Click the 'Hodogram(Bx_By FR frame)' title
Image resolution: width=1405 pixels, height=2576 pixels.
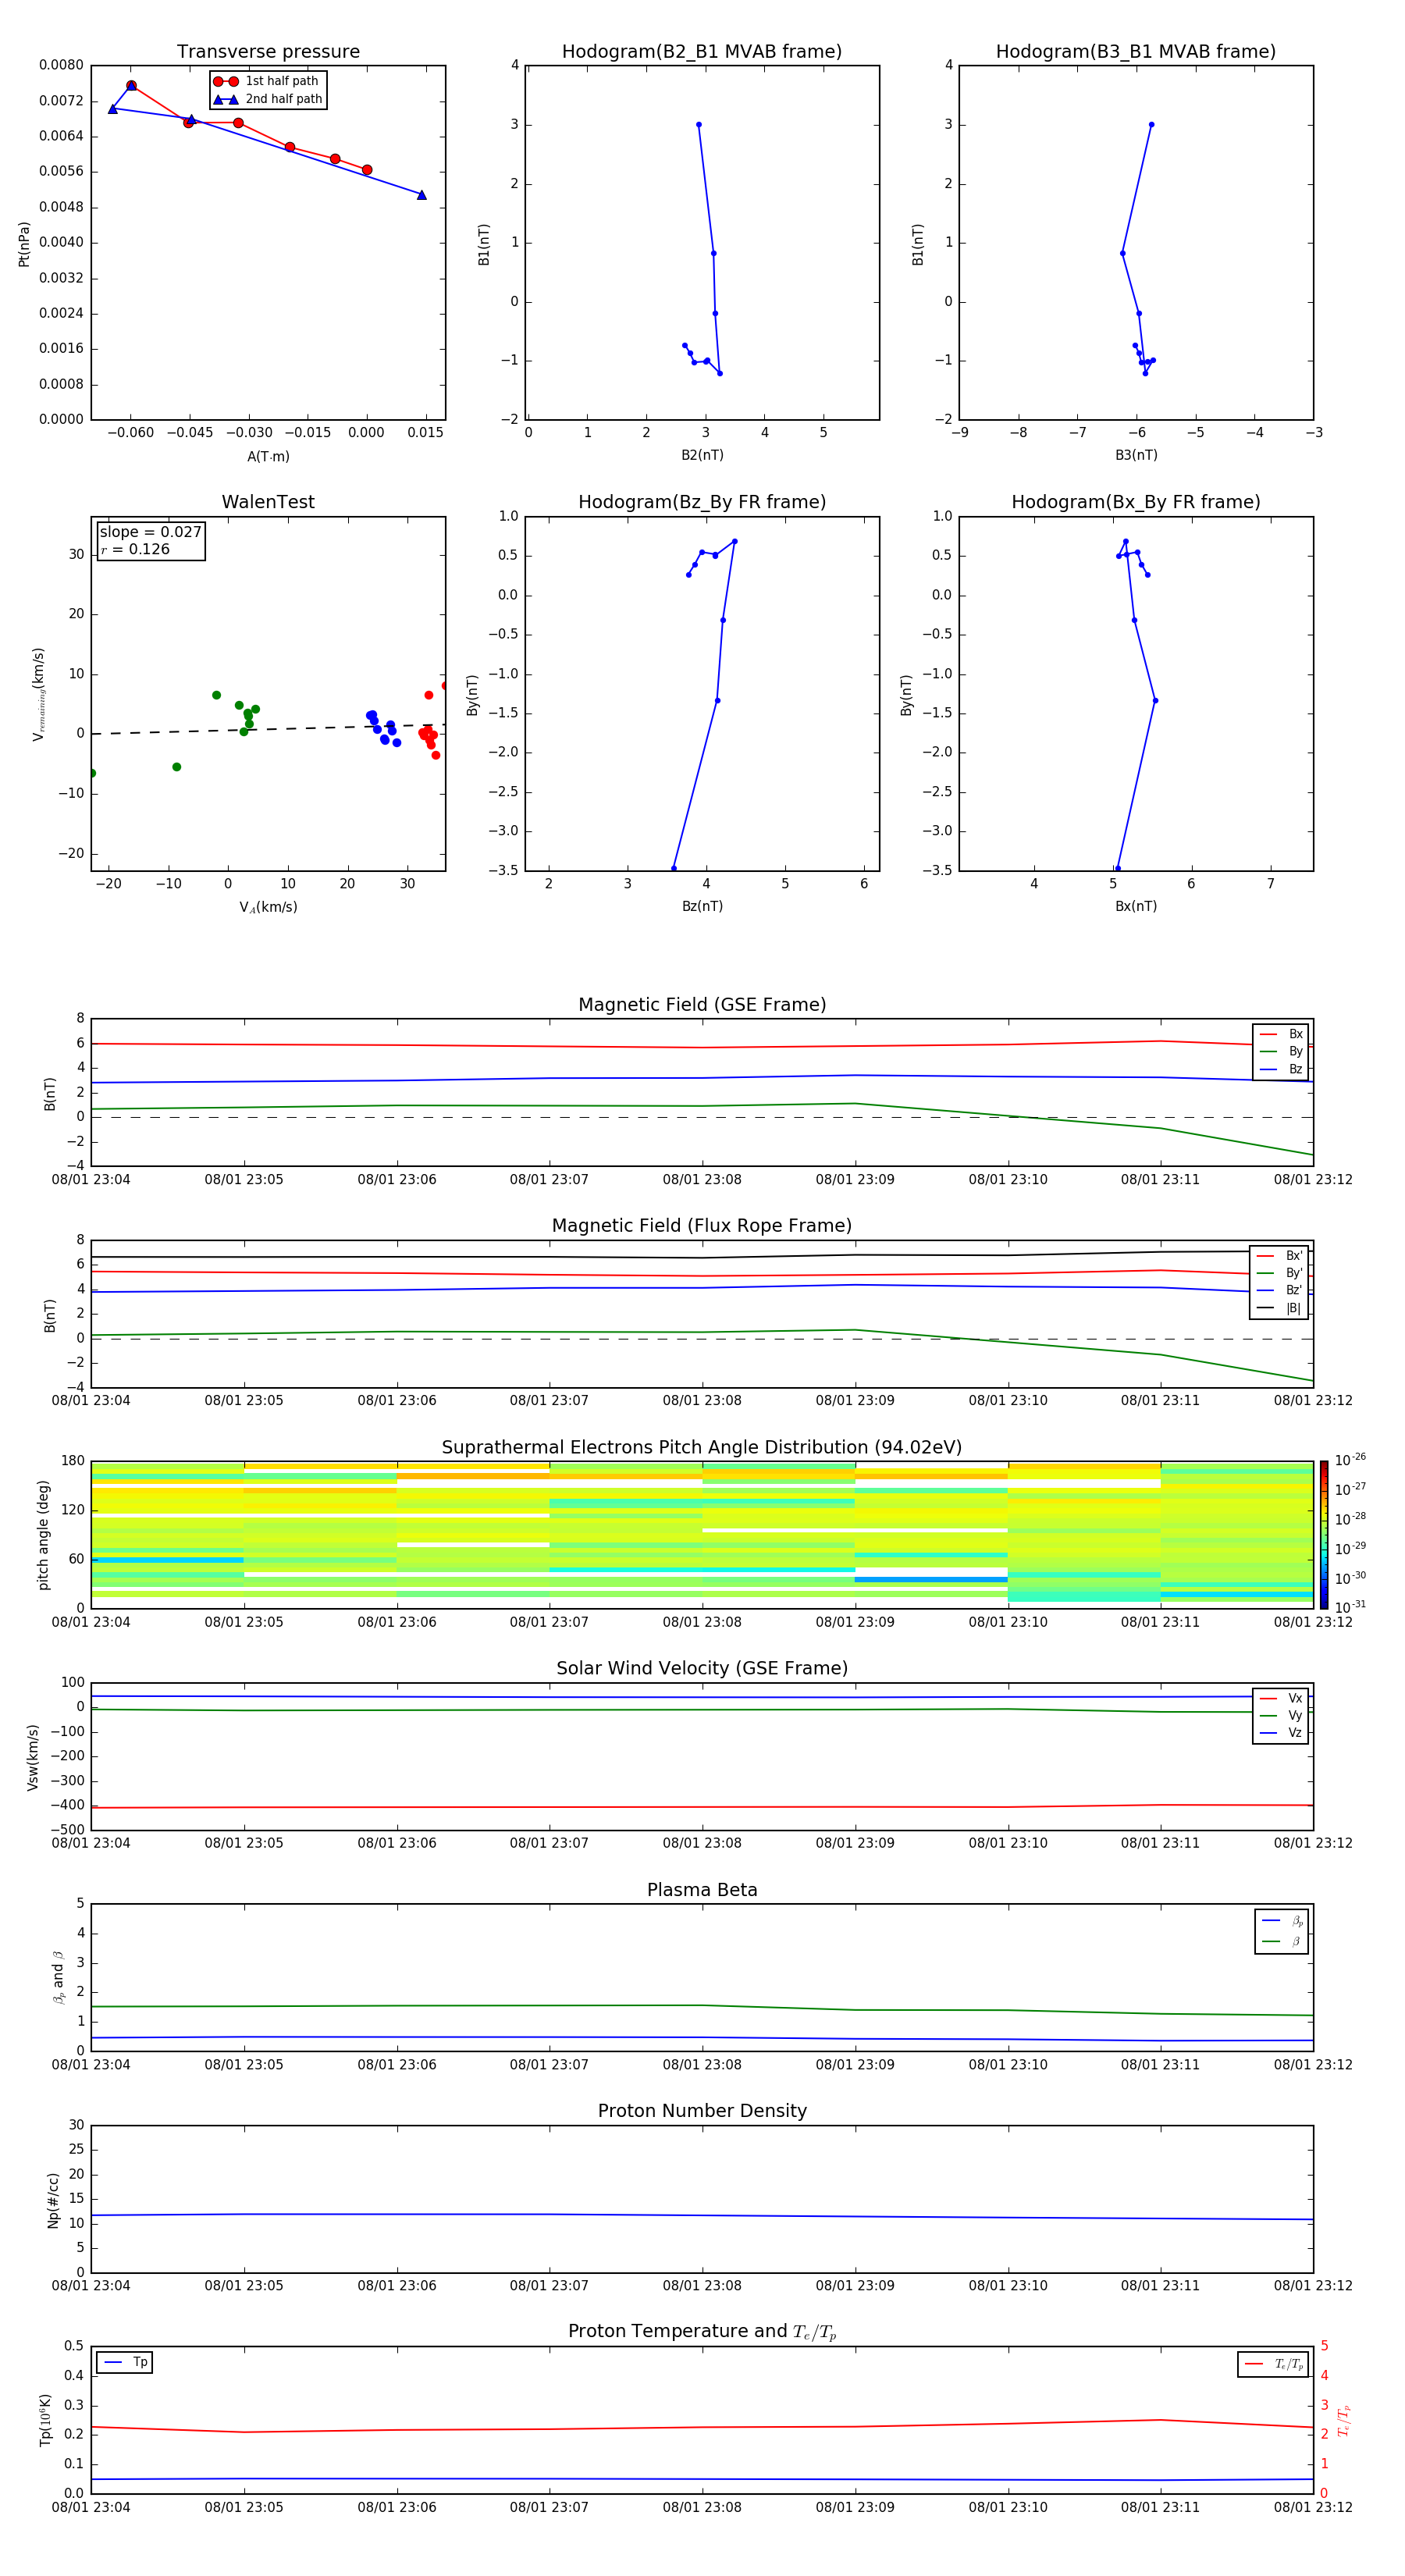click(x=1136, y=502)
